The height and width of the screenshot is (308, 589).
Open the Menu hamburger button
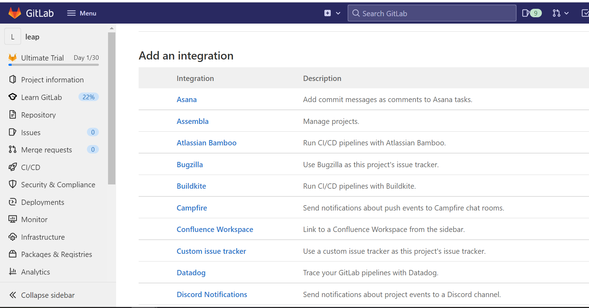[x=82, y=13]
